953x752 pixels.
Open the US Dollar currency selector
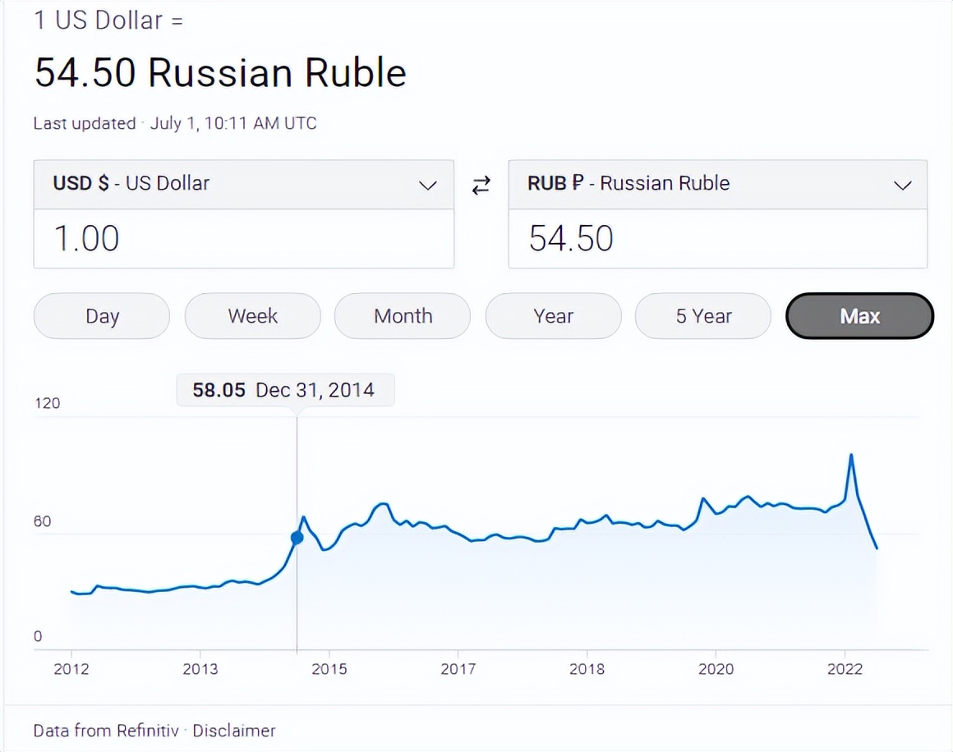(243, 184)
